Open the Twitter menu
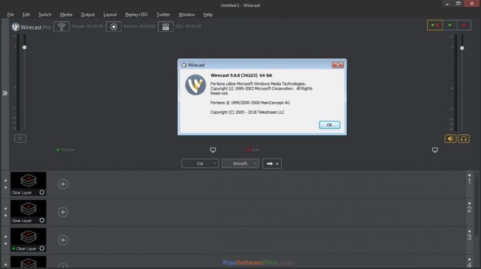Screen dimensions: 481x269 click(x=163, y=14)
